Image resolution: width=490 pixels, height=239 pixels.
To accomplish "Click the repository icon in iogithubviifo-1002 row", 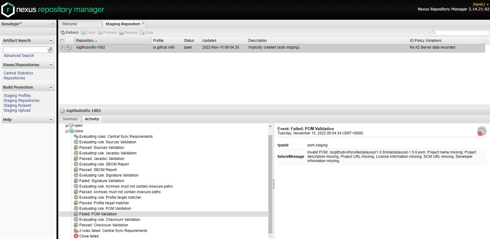I will coord(69,48).
